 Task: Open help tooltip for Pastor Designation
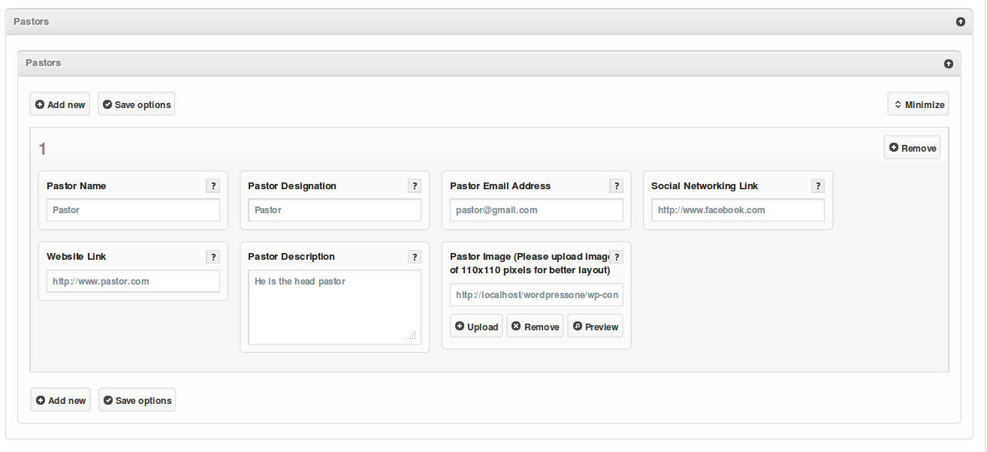coord(414,186)
